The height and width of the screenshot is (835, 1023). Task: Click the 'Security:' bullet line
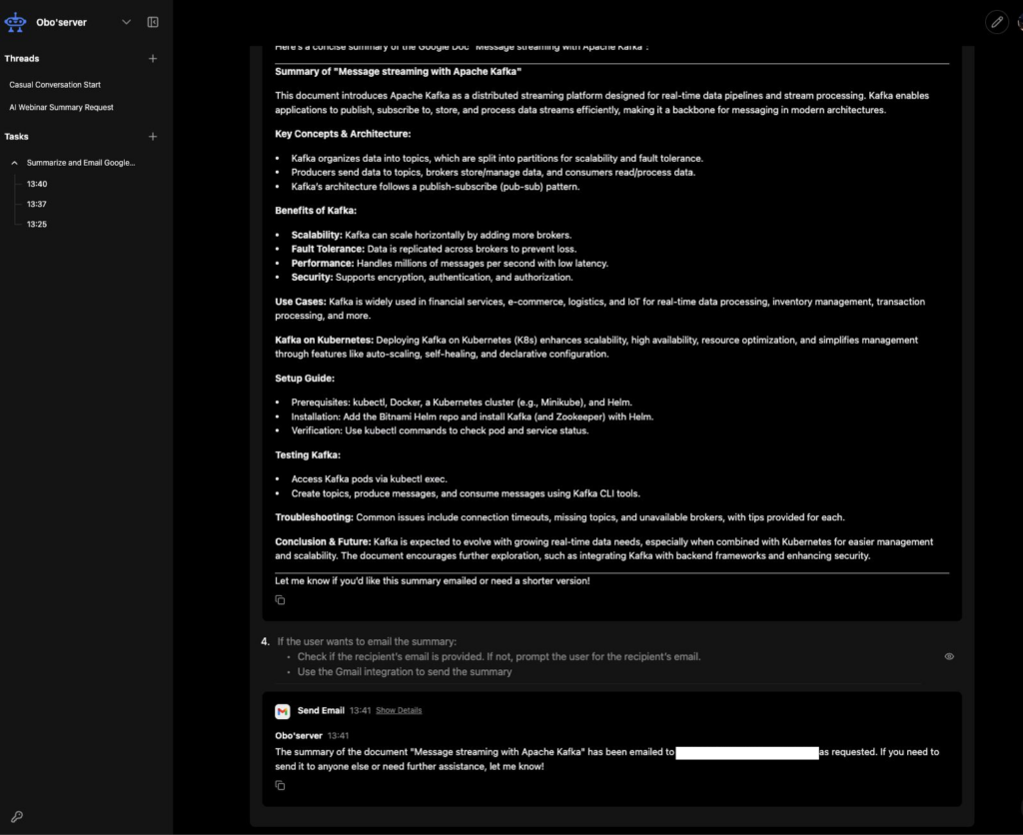[x=432, y=278]
